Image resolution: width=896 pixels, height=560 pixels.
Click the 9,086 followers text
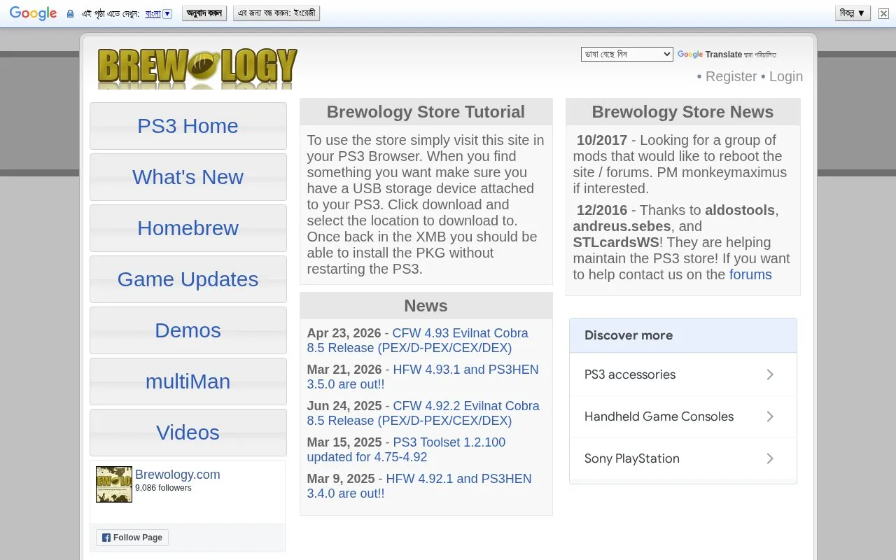click(163, 488)
